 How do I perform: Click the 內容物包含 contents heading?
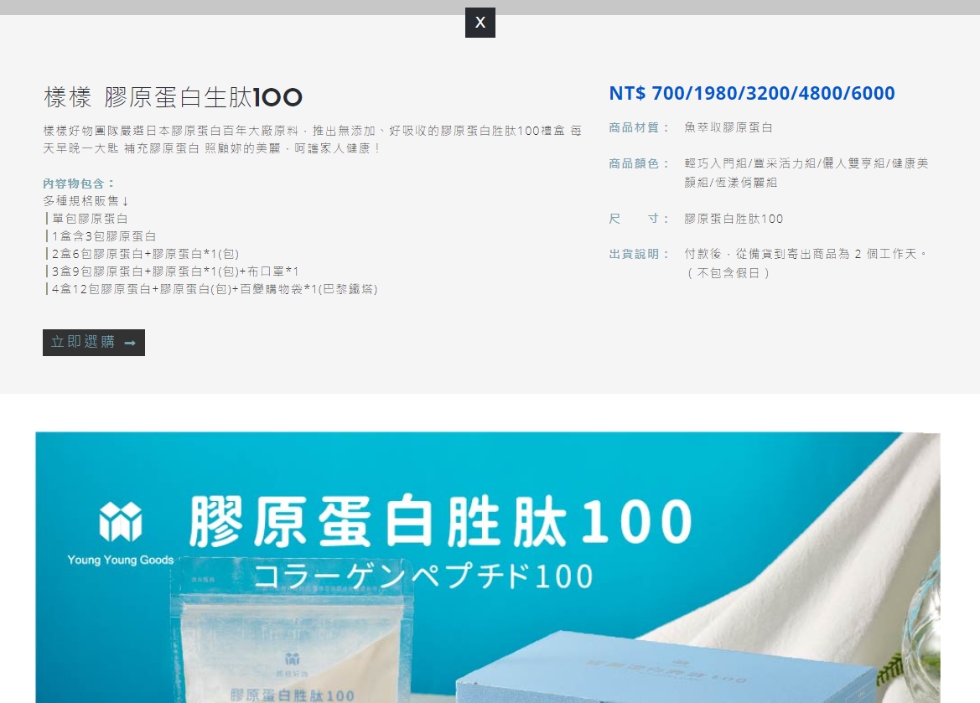pyautogui.click(x=76, y=183)
